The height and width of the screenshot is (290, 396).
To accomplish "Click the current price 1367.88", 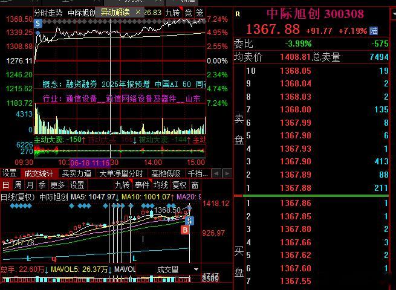I will pos(273,29).
